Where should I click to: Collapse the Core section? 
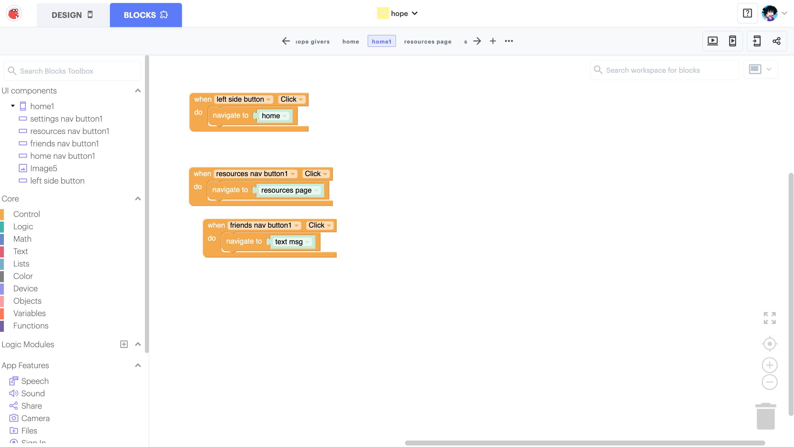pos(138,198)
